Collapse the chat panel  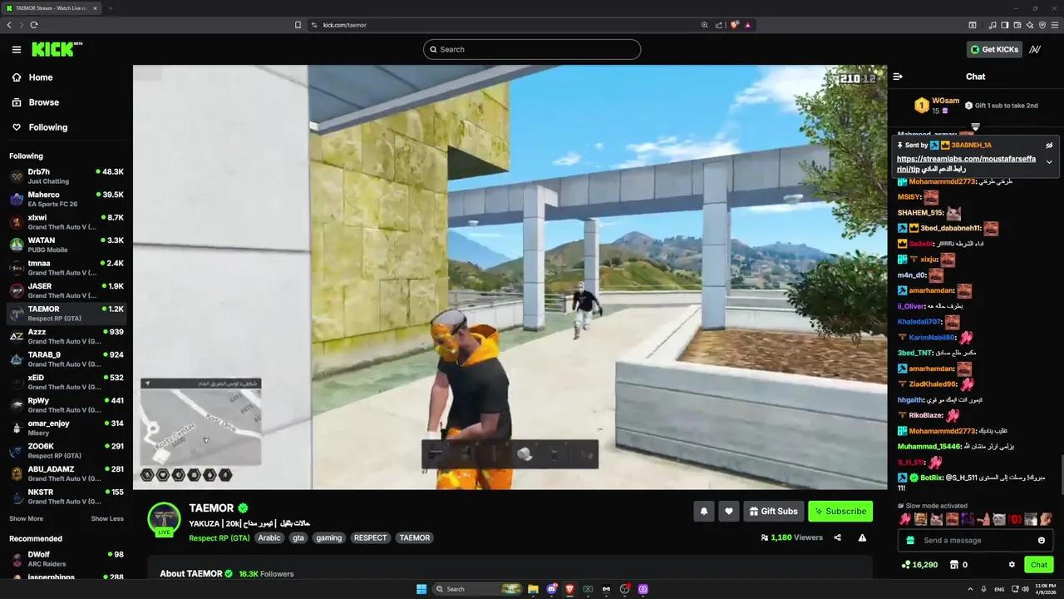[x=898, y=77]
